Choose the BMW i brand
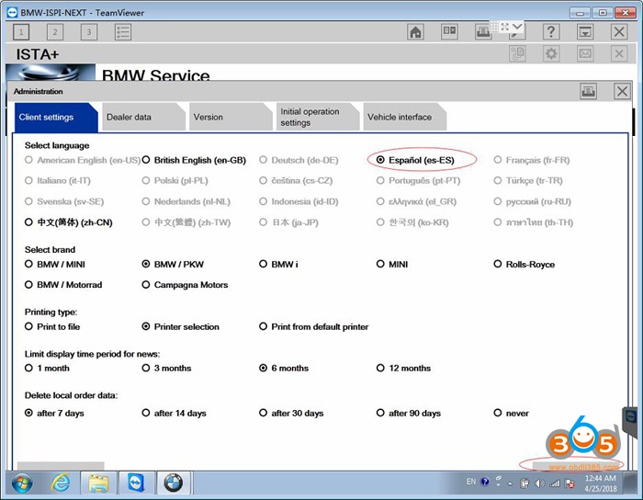643x500 pixels. [x=263, y=264]
